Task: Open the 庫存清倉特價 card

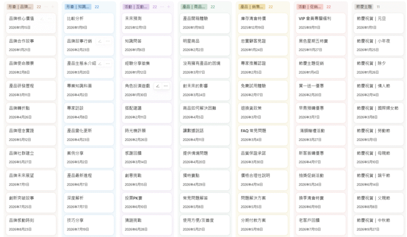Action: pyautogui.click(x=263, y=23)
